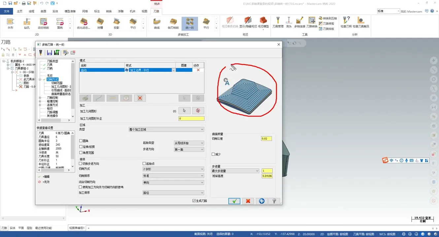Viewport: 439px width, 237px height.
Task: Click the 加工几何图形 select arrow button
Action: point(184,111)
